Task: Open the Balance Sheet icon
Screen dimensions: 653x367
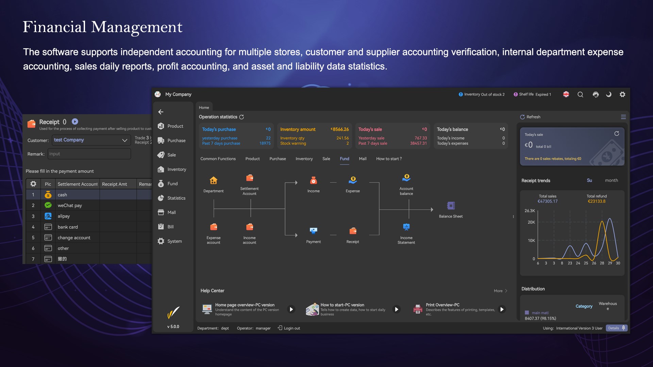Action: click(451, 206)
